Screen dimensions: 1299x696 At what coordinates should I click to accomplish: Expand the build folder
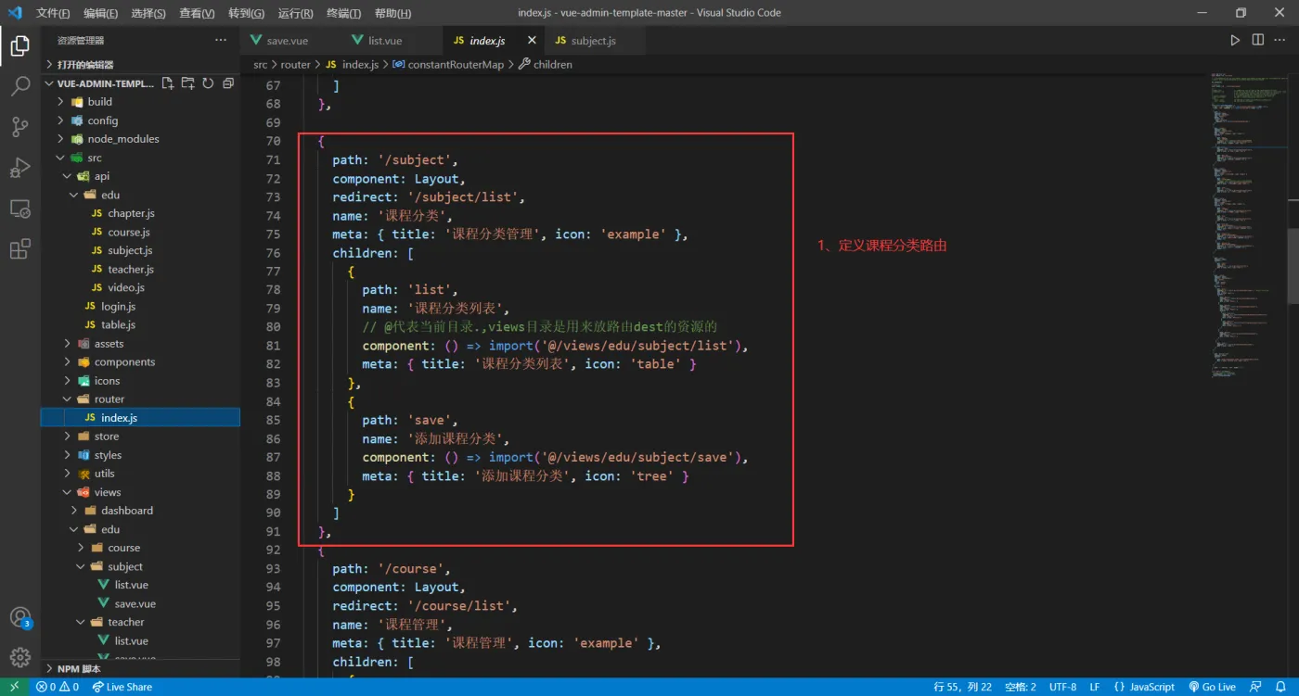(x=140, y=102)
